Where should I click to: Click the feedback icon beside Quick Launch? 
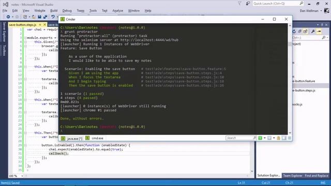248,4
